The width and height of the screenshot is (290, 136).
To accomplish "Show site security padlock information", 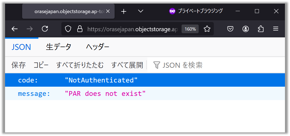I will [x=80, y=29].
